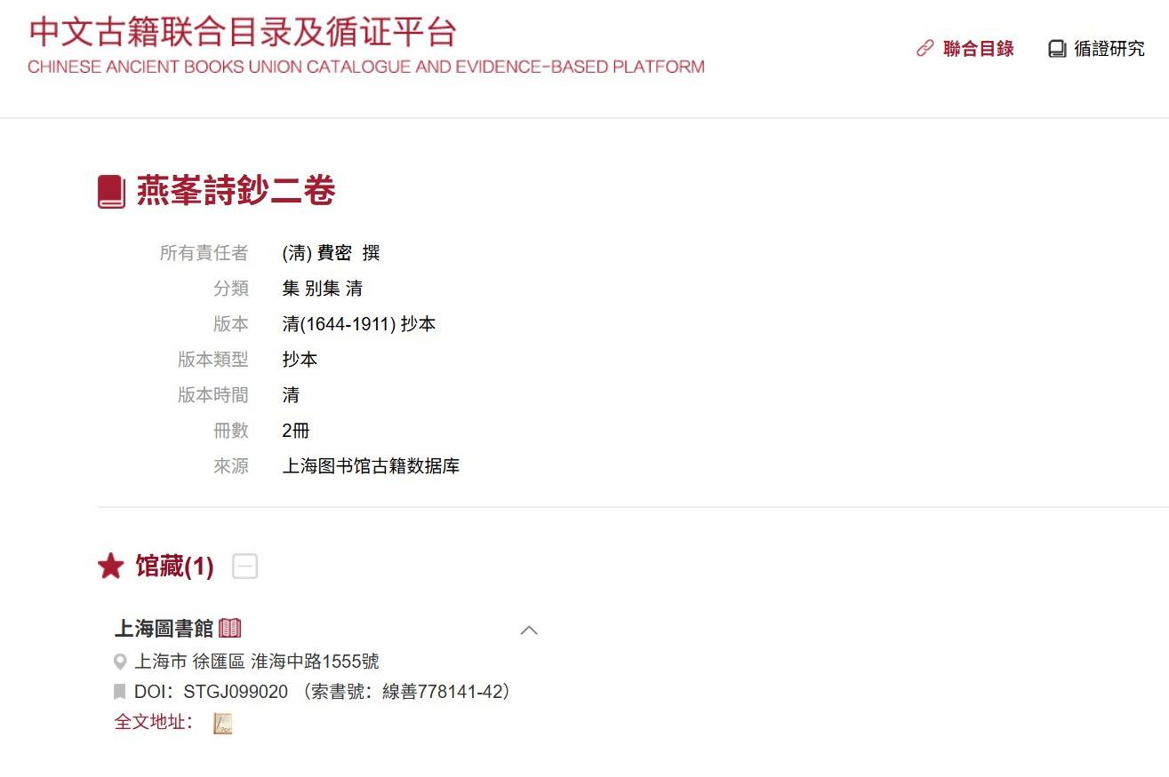Screen dimensions: 1169x777
Task: Click the location pin icon by the address
Action: click(x=120, y=662)
